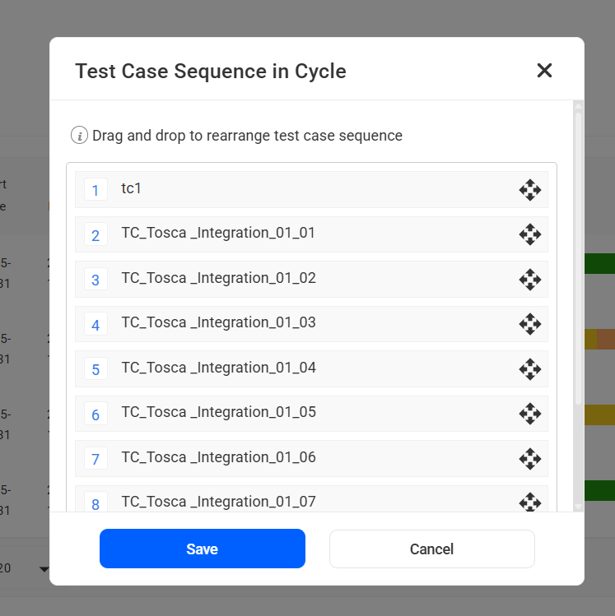Click the sequence number 1 badge
Viewport: 615px width, 616px height.
tap(96, 191)
